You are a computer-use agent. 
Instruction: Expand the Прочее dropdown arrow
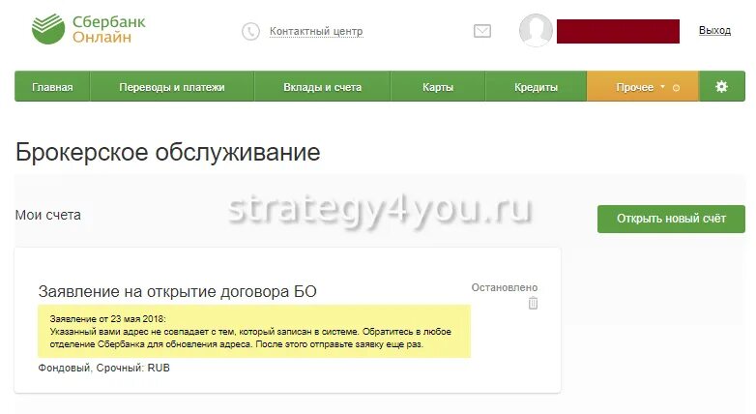(x=662, y=87)
